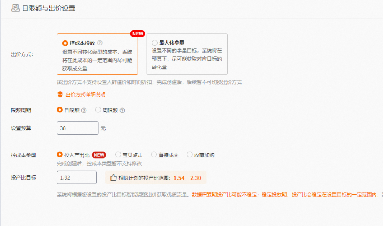This screenshot has width=383, height=226.
Task: Select 宝贝点击 as the cost control type
Action: pyautogui.click(x=118, y=154)
